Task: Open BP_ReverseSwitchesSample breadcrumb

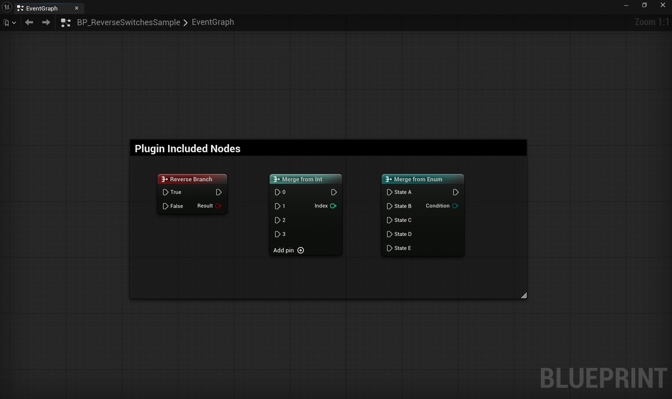Action: tap(129, 23)
